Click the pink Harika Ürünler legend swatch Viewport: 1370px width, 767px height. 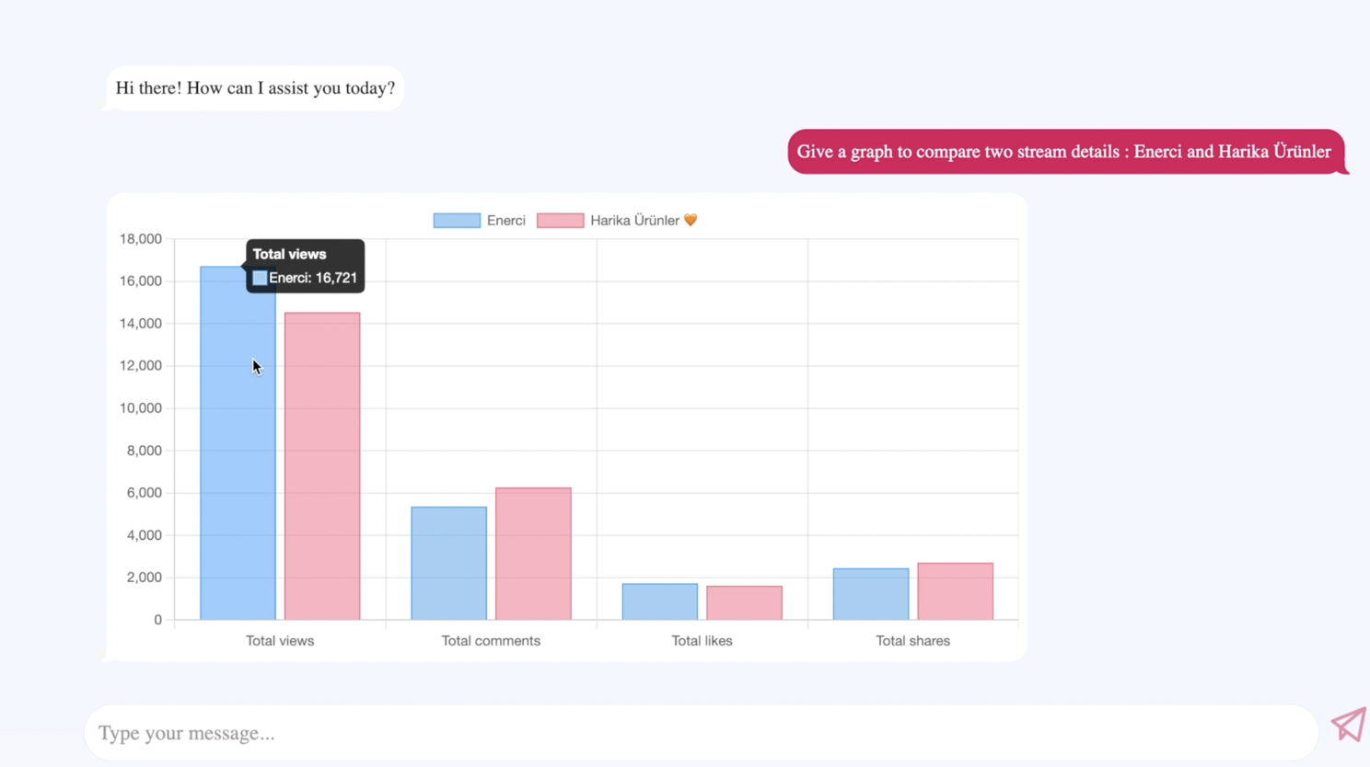click(561, 220)
